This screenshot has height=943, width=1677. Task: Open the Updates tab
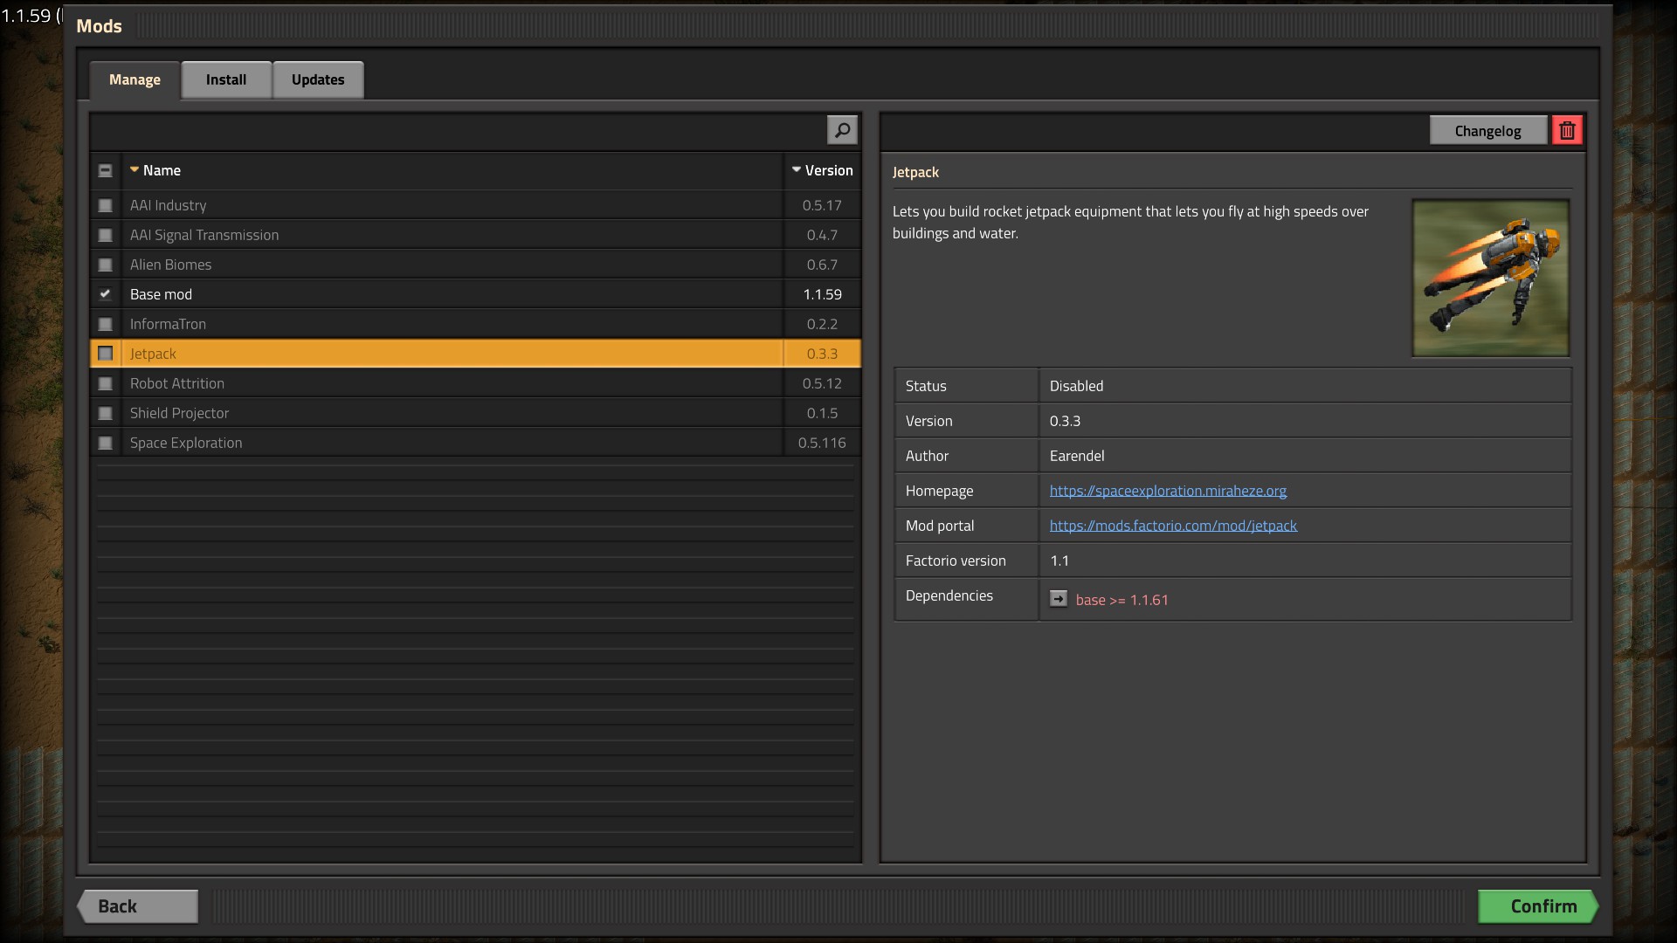click(x=318, y=79)
